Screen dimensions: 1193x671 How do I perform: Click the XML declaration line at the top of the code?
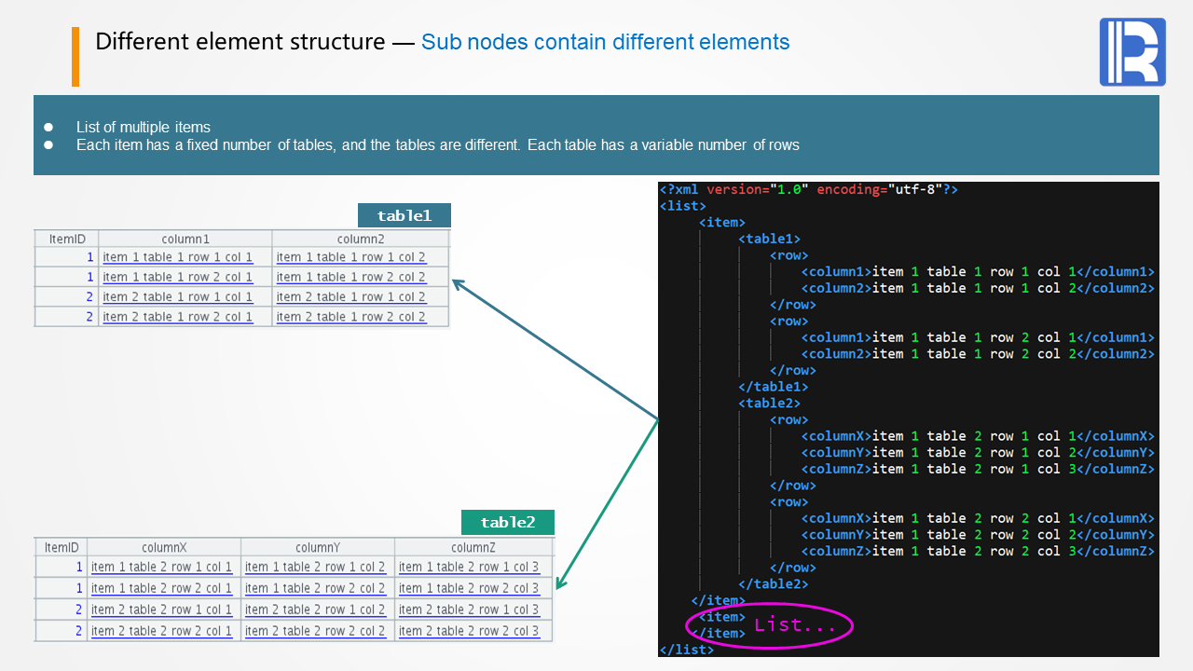[x=808, y=189]
